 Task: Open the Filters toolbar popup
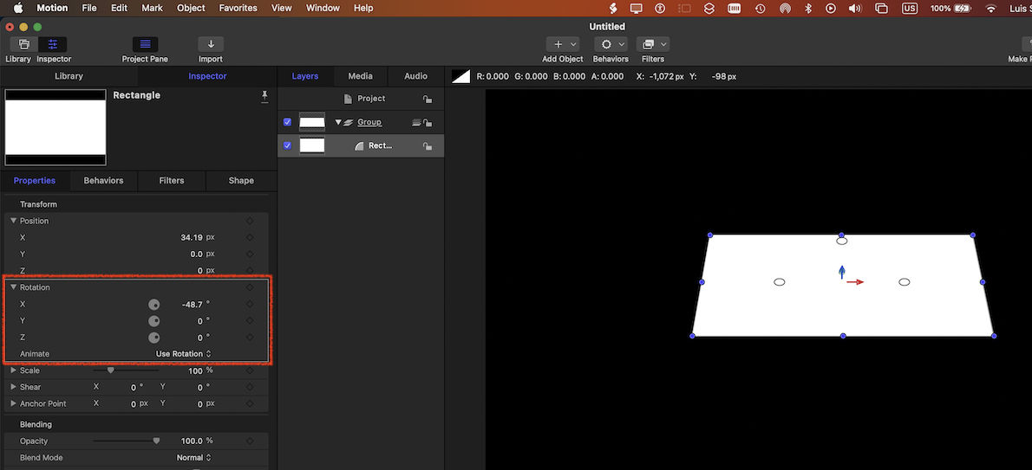pos(653,45)
